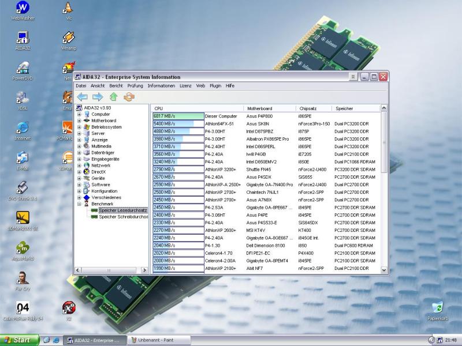Click the 5400 MB/s result bar
462x346 pixels.
click(x=178, y=124)
